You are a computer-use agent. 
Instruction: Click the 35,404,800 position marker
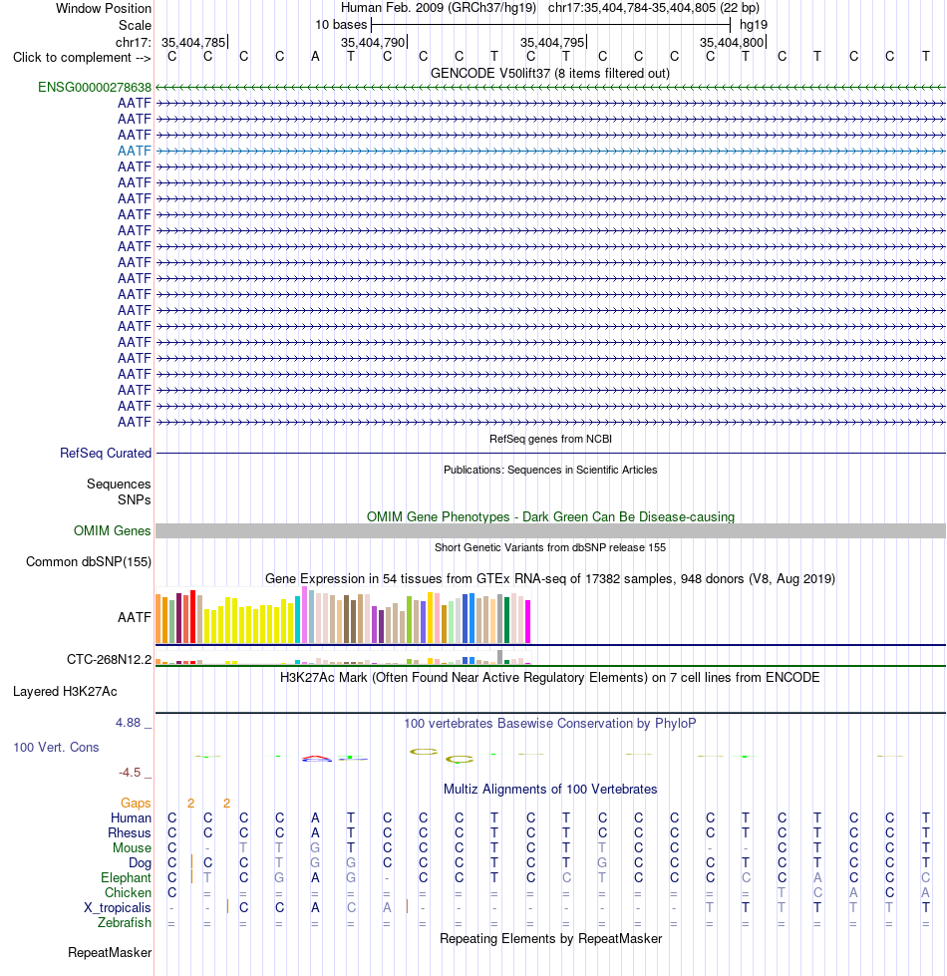[x=733, y=42]
